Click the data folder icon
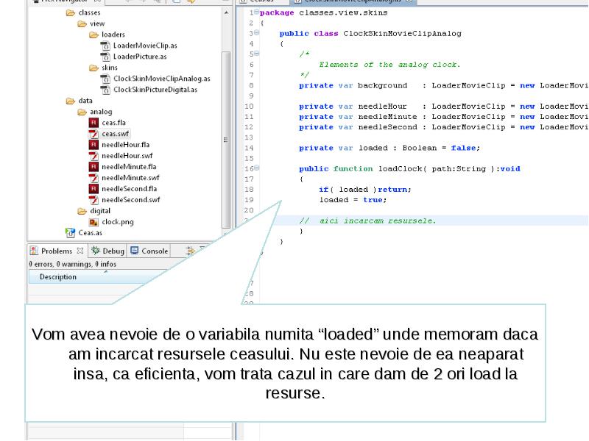The width and height of the screenshot is (589, 441). (71, 101)
